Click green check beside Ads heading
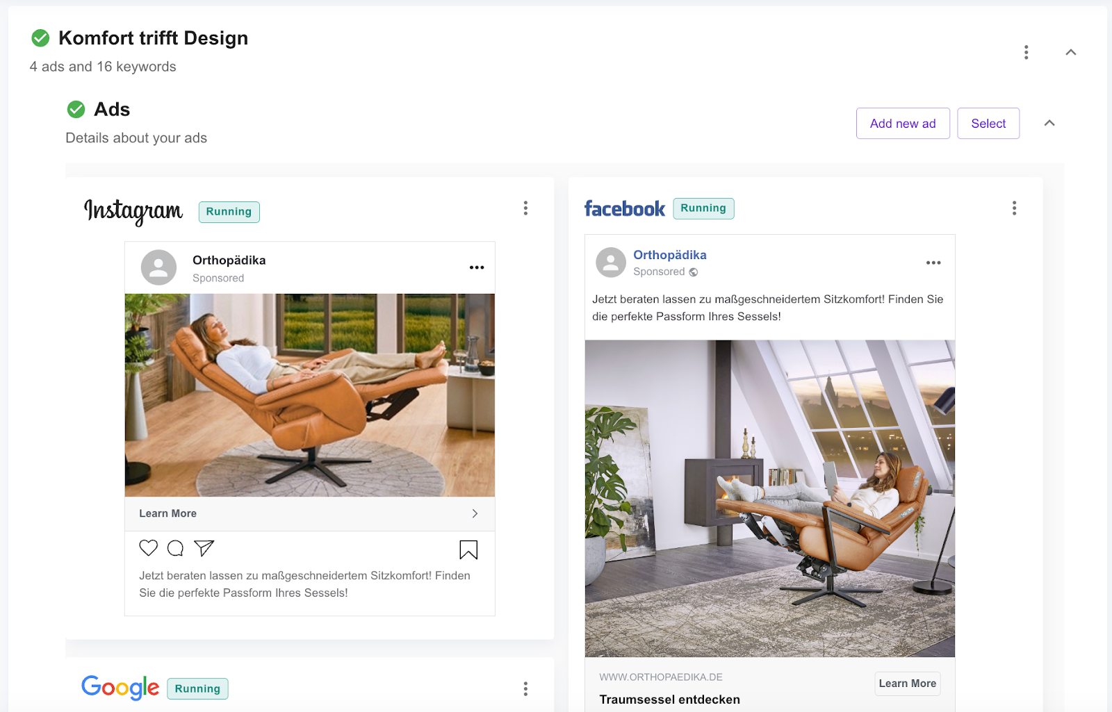 (x=76, y=110)
